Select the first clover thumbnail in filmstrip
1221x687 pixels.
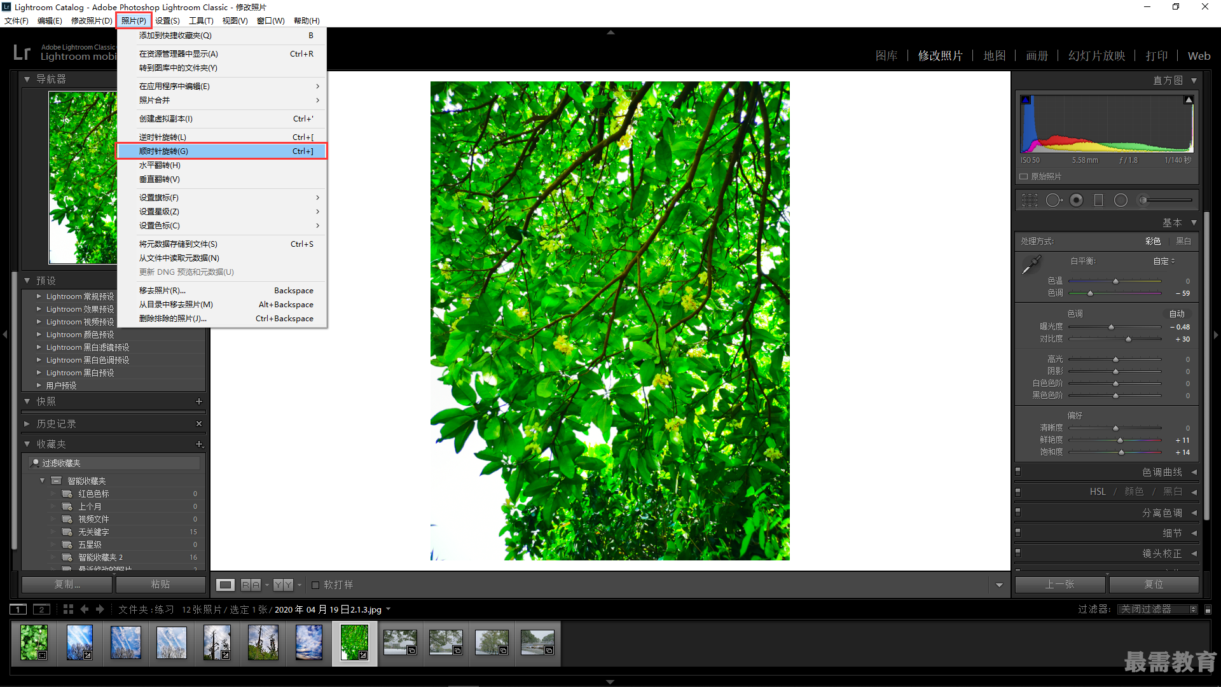pyautogui.click(x=34, y=642)
